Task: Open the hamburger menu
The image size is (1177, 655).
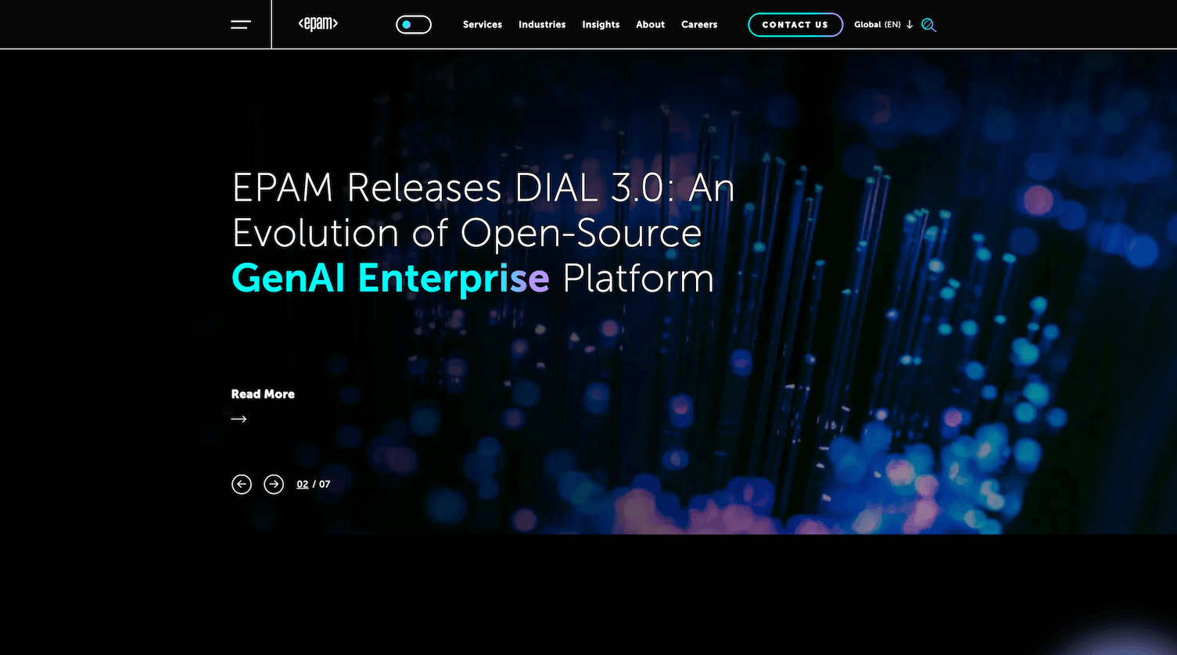Action: (241, 25)
